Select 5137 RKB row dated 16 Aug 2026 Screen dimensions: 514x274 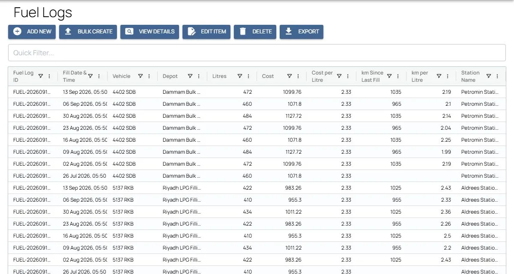click(257, 236)
